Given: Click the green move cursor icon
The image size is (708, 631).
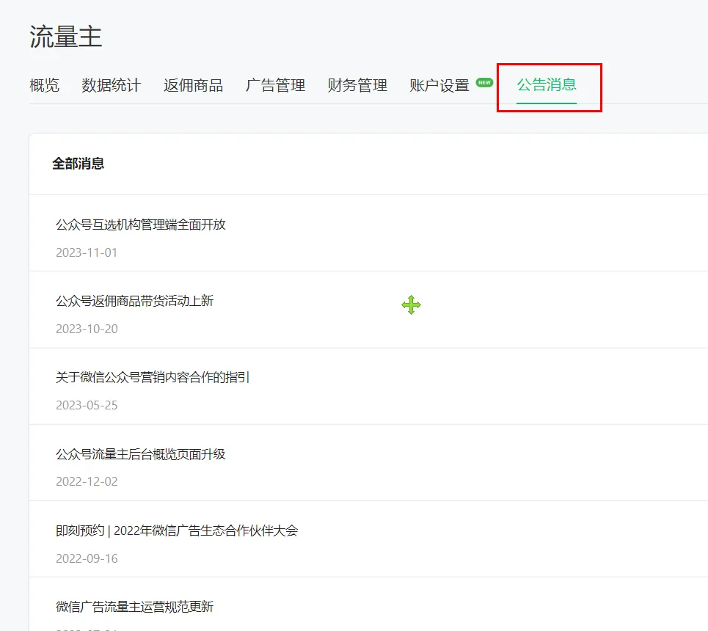Looking at the screenshot, I should (x=412, y=304).
